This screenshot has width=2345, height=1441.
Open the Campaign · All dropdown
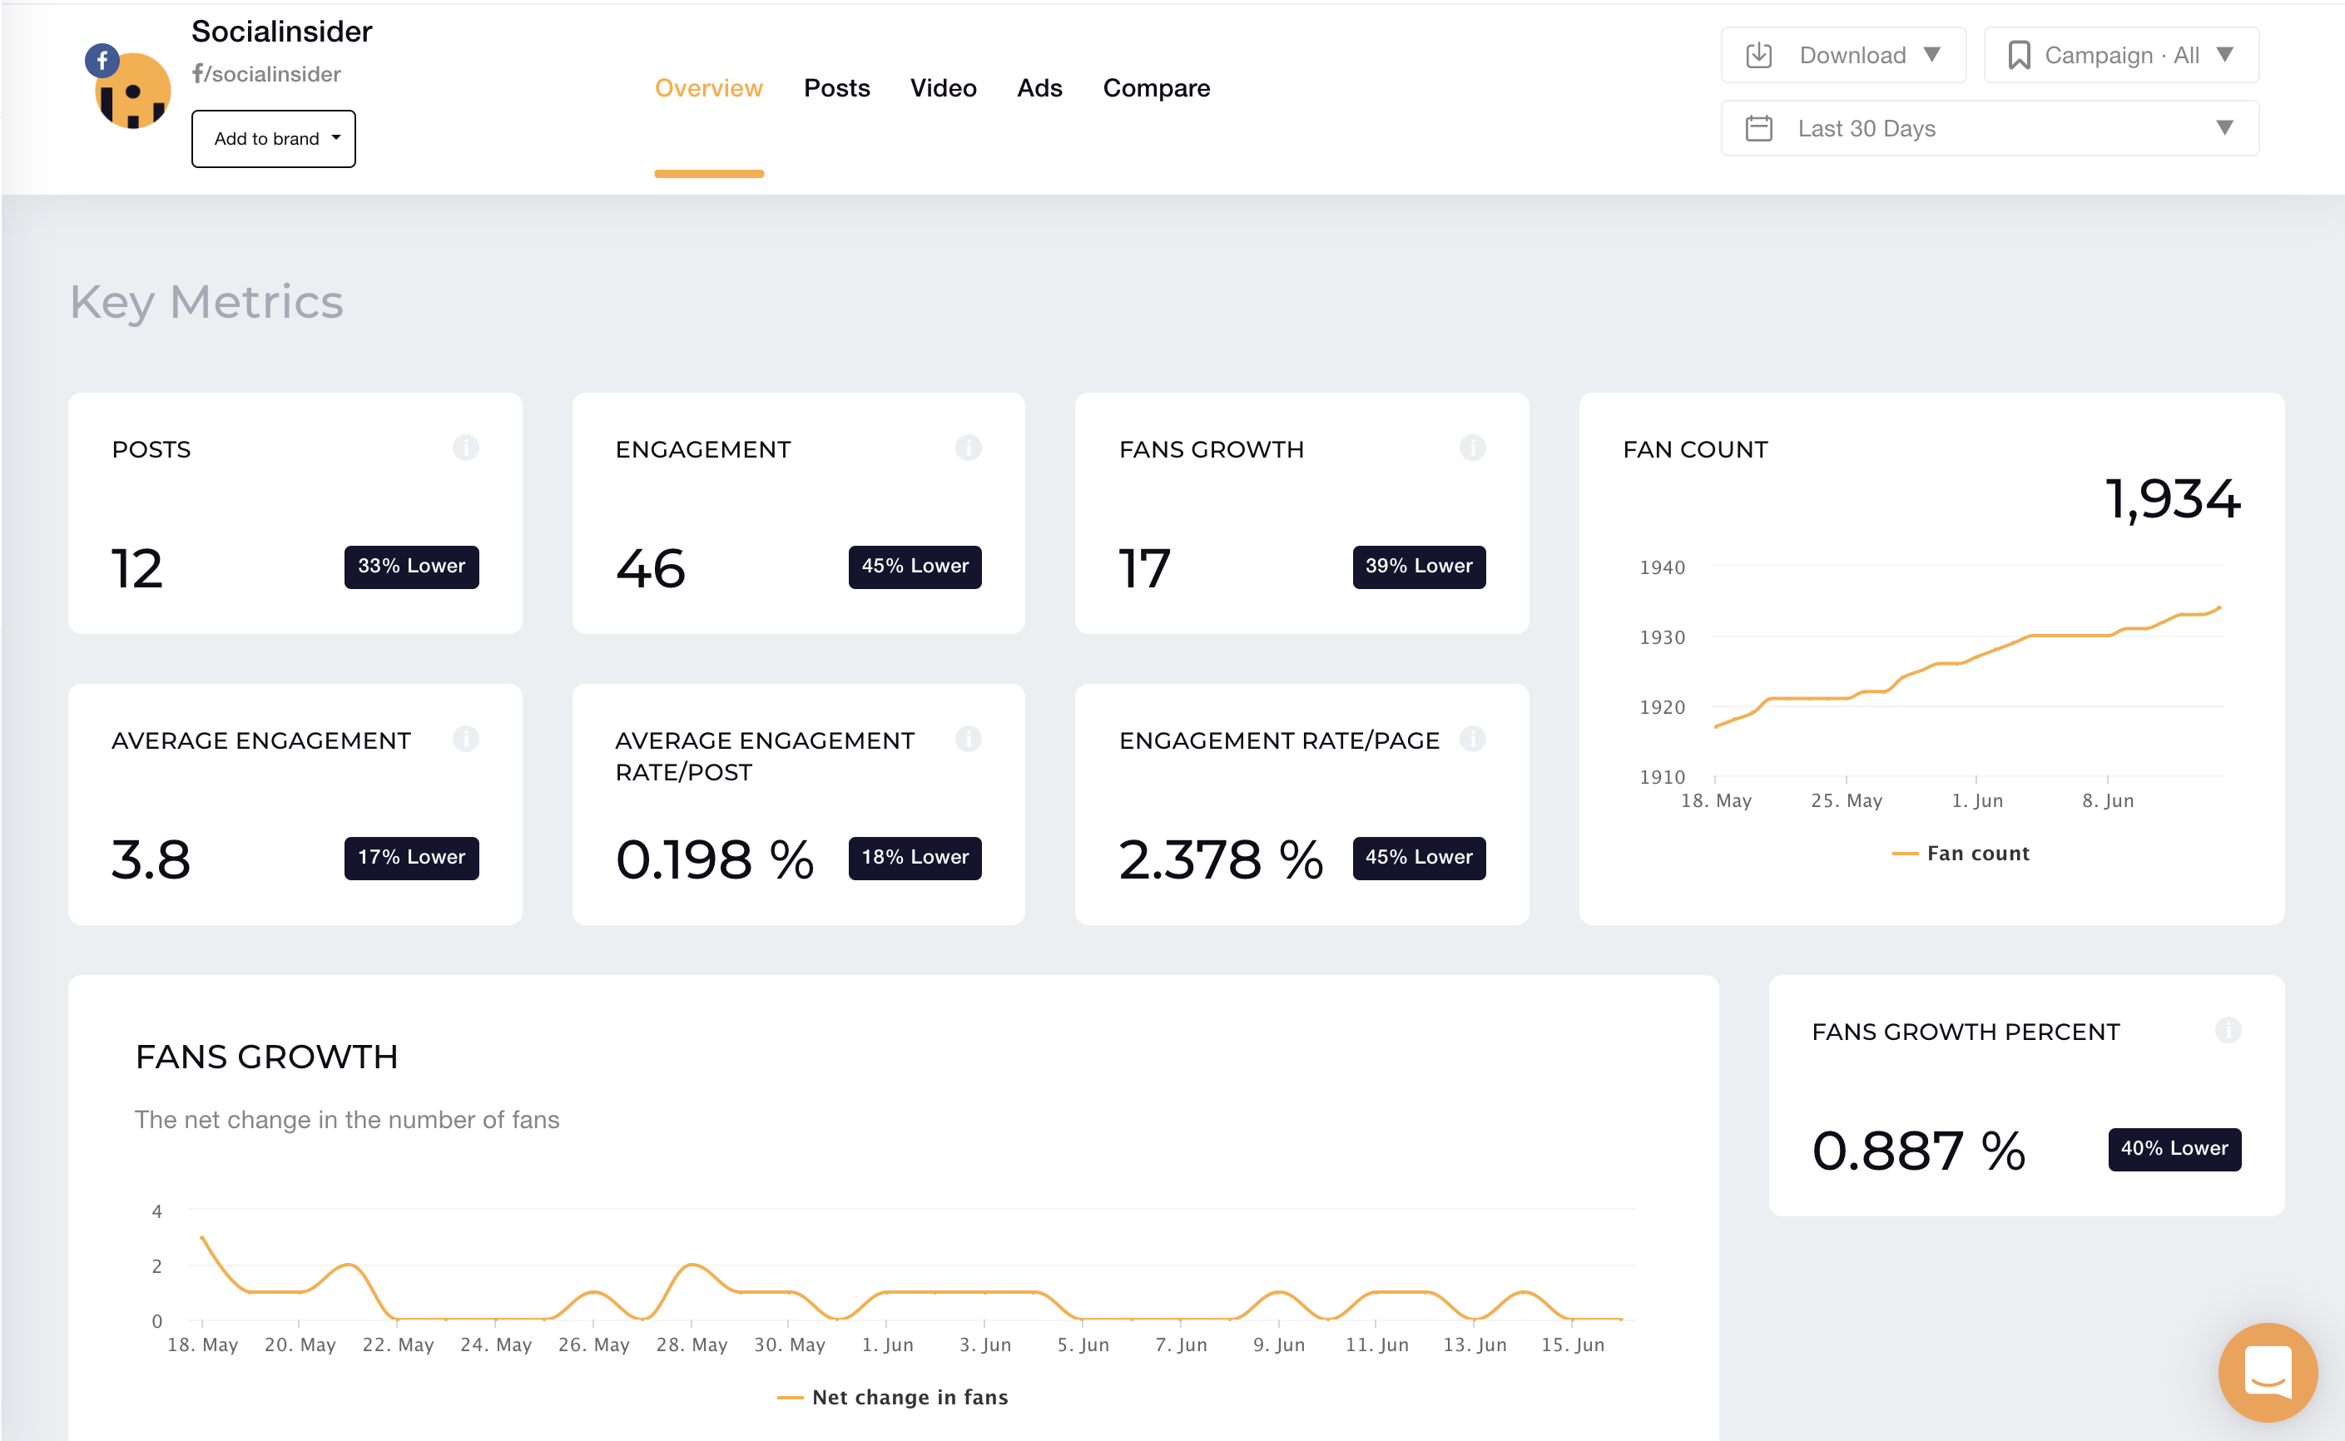tap(2120, 54)
